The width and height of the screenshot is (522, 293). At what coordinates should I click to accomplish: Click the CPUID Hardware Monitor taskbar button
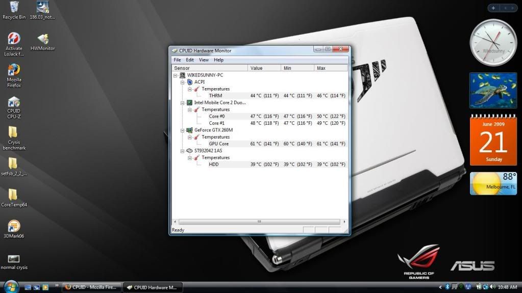(153, 287)
